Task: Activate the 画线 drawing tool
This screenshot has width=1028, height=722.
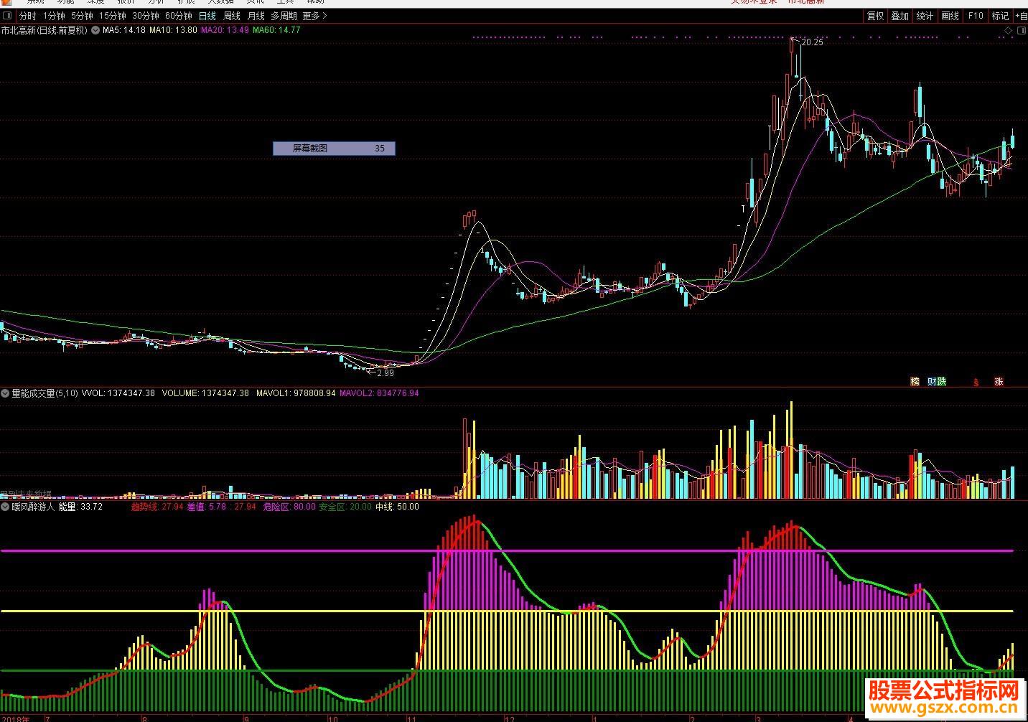Action: click(950, 16)
